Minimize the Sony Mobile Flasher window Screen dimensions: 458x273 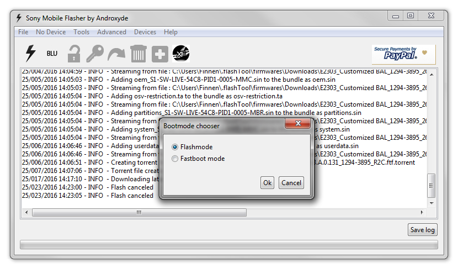point(396,16)
